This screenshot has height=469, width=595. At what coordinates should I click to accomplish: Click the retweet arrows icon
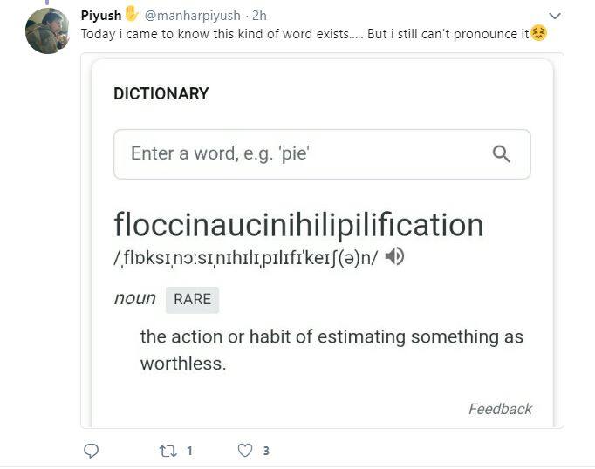tap(168, 451)
